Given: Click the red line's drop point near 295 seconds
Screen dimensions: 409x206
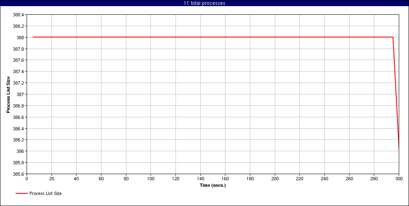Looking at the screenshot, I should pos(393,37).
